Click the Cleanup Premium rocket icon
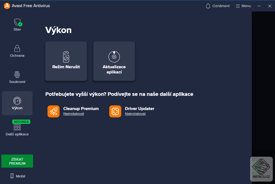Viewport: 275px width, 184px height. click(x=54, y=111)
